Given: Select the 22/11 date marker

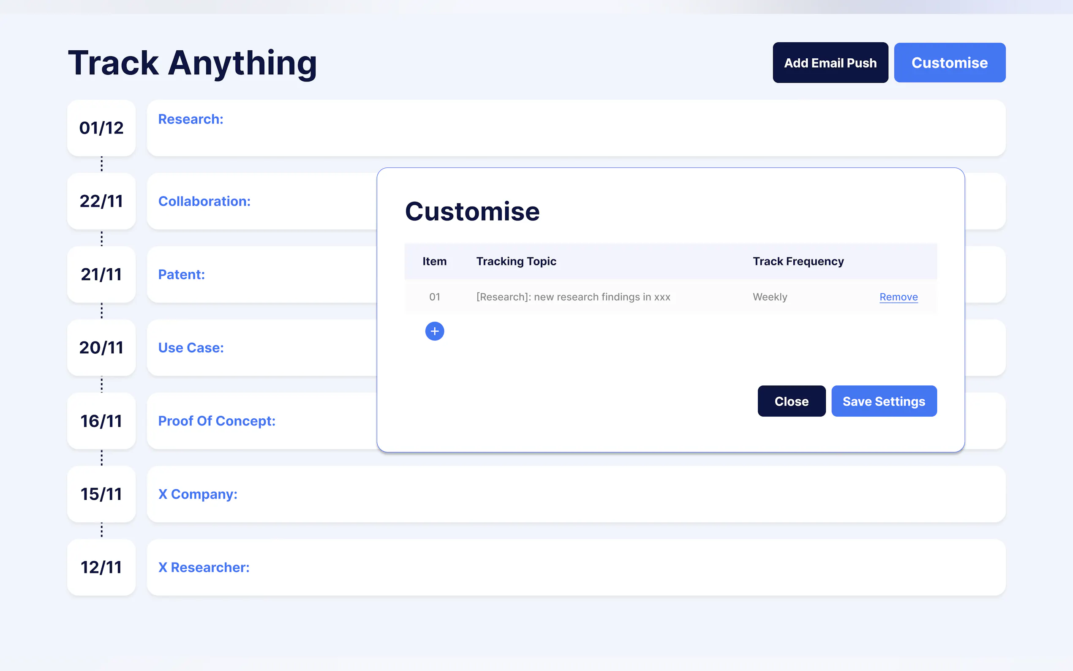Looking at the screenshot, I should pyautogui.click(x=101, y=201).
